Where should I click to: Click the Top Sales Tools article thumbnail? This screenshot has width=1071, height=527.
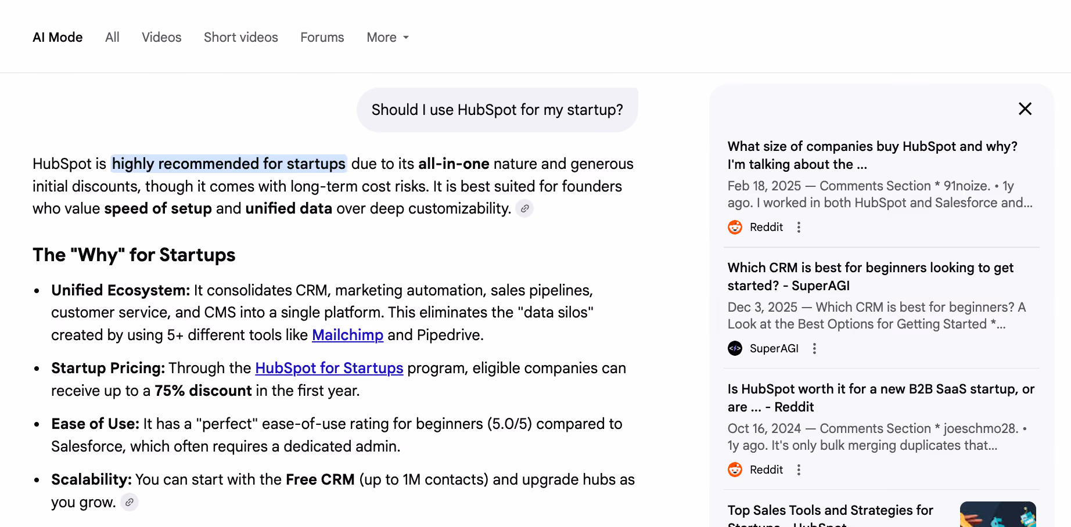998,514
